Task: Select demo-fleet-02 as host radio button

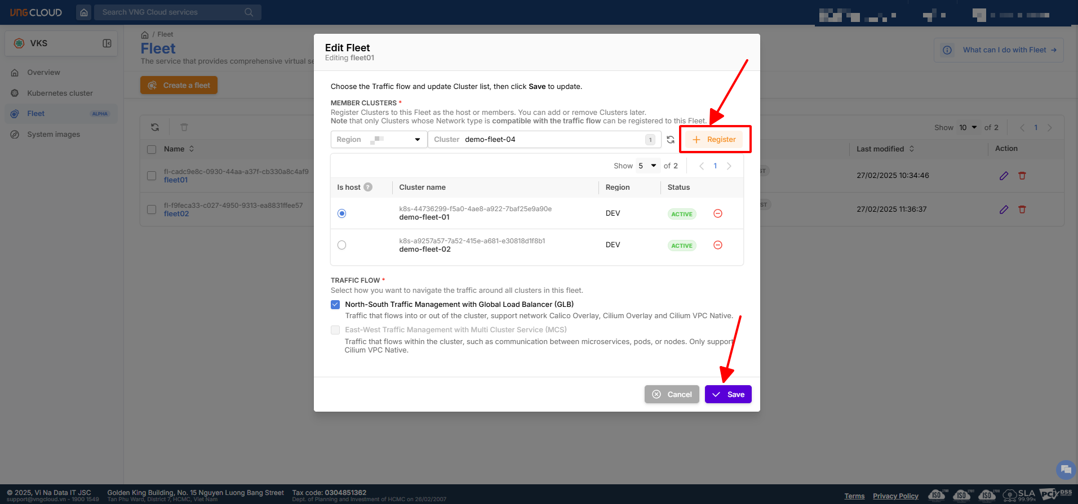Action: coord(341,245)
